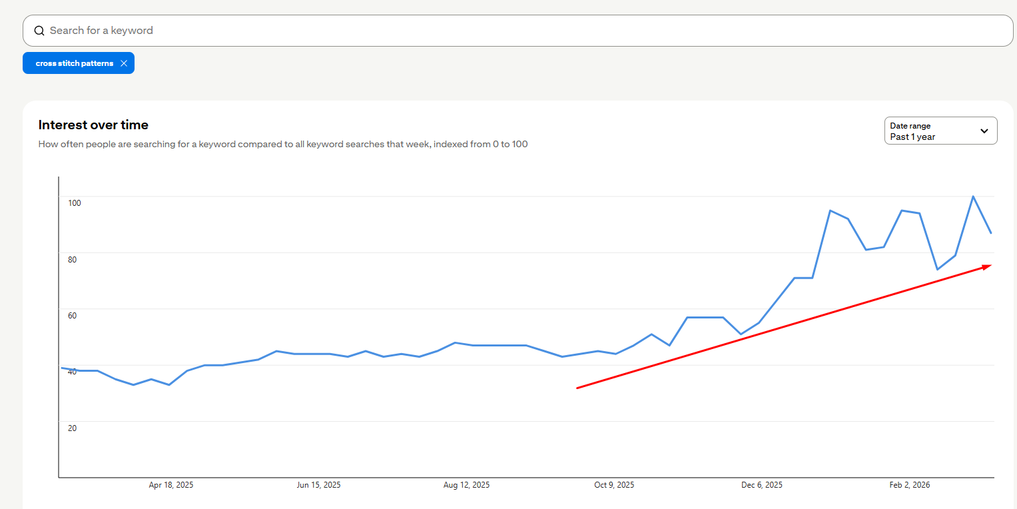1017x509 pixels.
Task: Click the 100 y-axis value label
Action: (x=74, y=203)
